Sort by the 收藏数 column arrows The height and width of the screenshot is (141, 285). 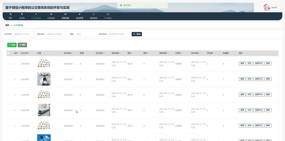230,53
